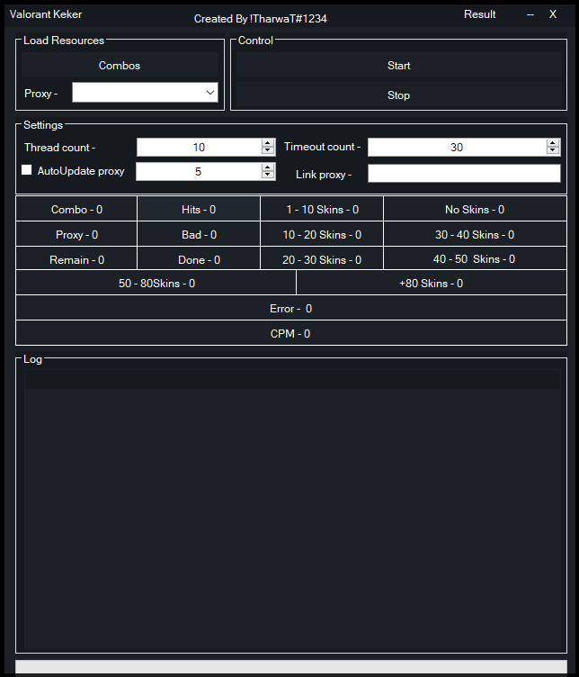Decrease Thread count with down arrow
This screenshot has width=579, height=677.
tap(268, 150)
